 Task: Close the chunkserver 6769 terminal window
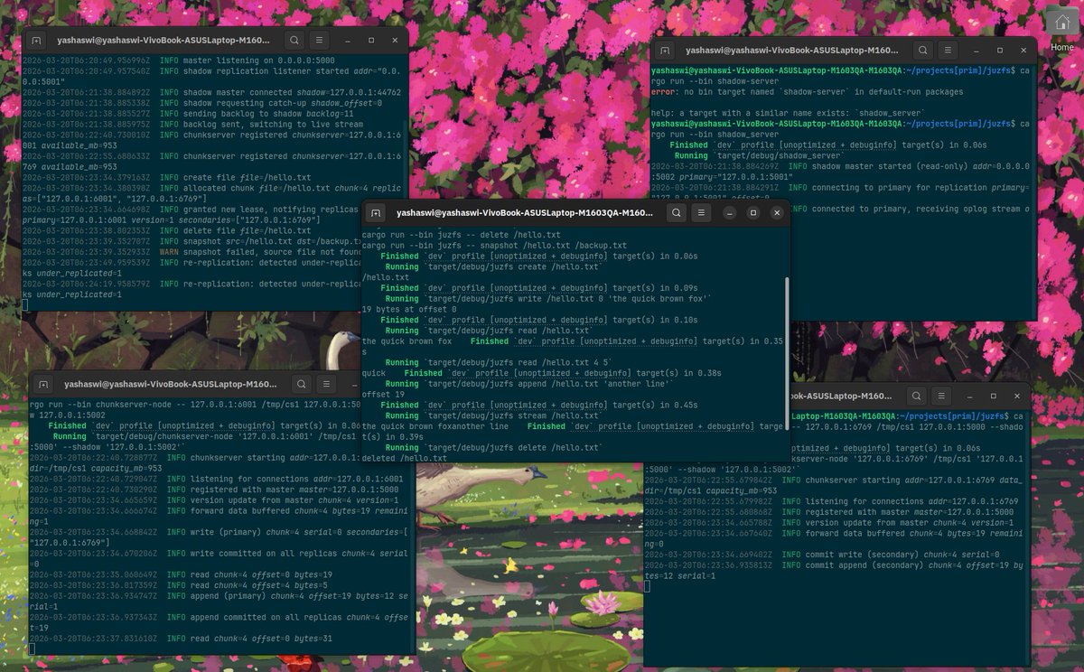click(x=1017, y=396)
